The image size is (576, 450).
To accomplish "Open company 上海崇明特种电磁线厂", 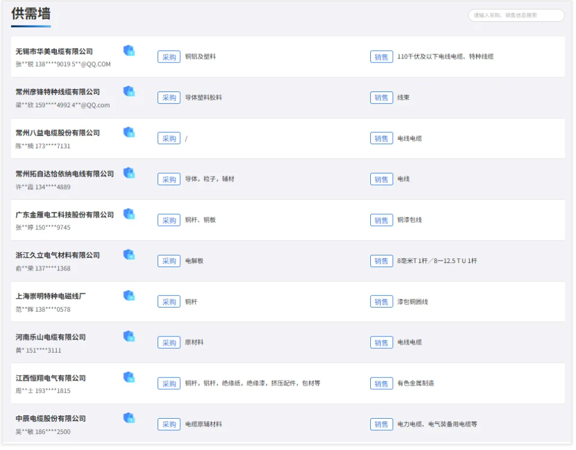I will [50, 297].
